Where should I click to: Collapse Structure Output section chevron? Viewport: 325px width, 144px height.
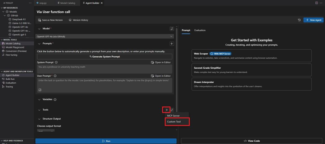[39, 119]
